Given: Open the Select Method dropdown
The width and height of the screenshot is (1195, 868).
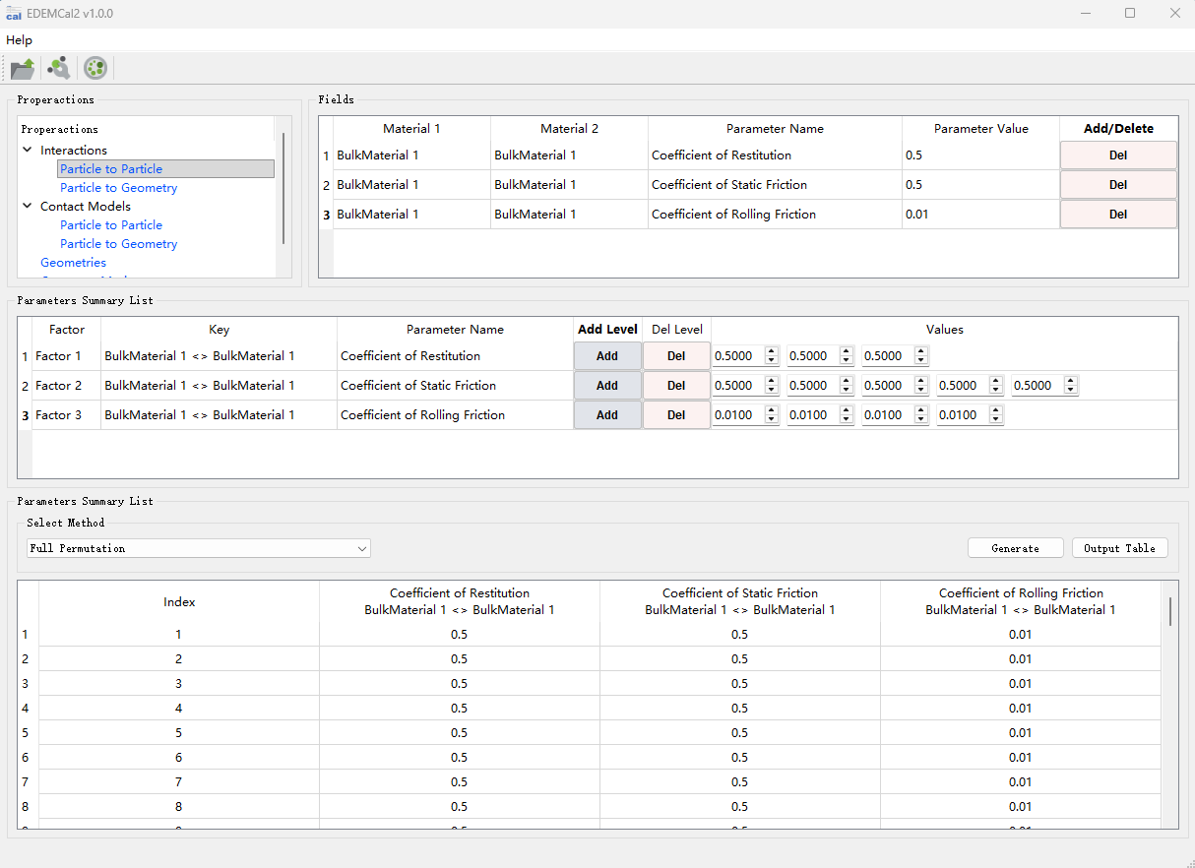Looking at the screenshot, I should (x=361, y=548).
